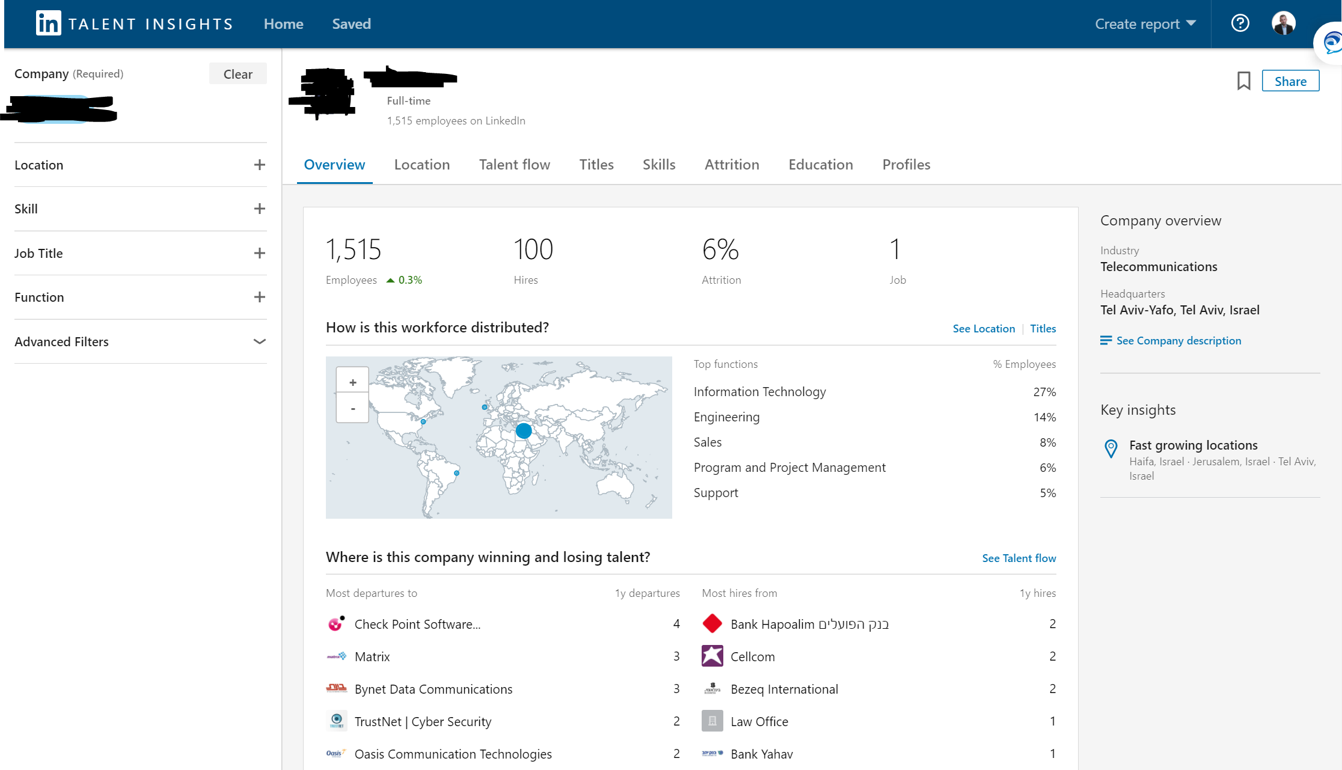Click the Cellcom star logo

pyautogui.click(x=712, y=656)
